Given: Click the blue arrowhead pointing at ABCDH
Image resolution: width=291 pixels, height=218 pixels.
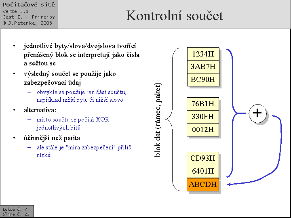Looking at the screenshot, I should click(x=229, y=184).
